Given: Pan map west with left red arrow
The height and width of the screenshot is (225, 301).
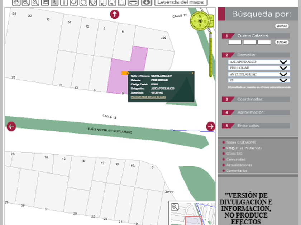Looking at the screenshot, I should click(x=11, y=126).
